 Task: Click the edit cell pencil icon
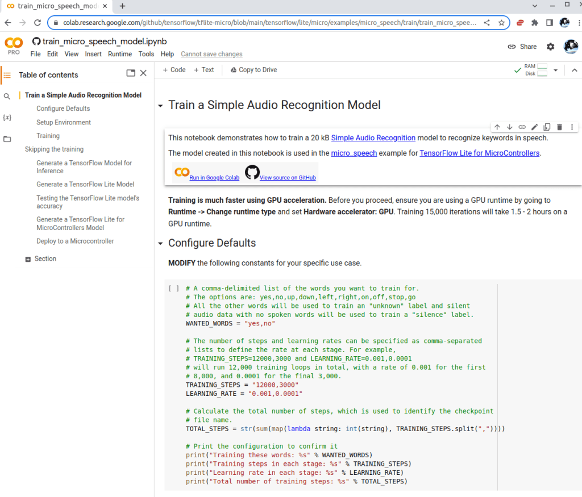[x=534, y=127]
